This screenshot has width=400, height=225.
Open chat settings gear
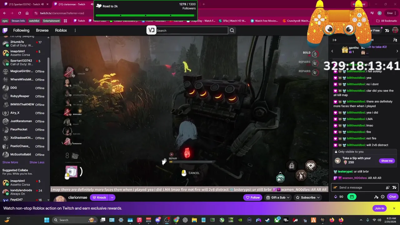tap(382, 197)
